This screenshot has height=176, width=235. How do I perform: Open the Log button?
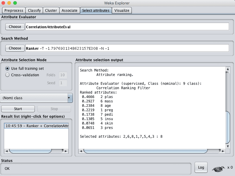click(201, 167)
